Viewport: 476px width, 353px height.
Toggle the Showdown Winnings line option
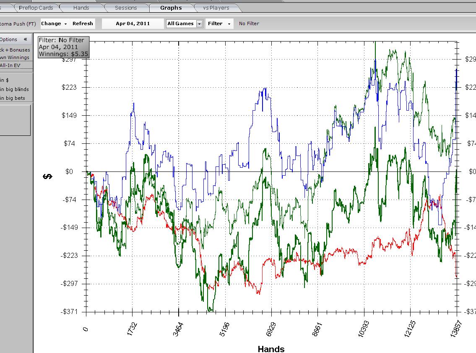click(15, 57)
